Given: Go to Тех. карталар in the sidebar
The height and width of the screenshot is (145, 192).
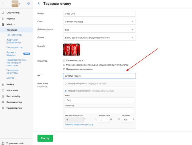Looking at the screenshot, I should [x=14, y=35].
